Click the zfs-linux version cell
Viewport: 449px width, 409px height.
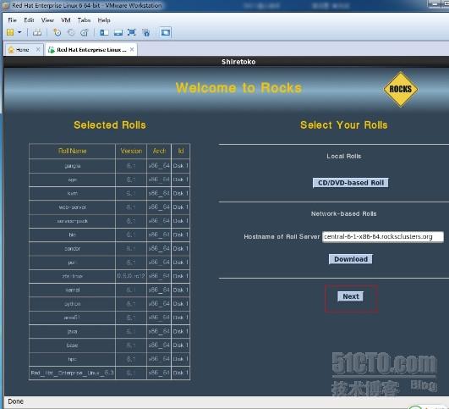pos(131,276)
